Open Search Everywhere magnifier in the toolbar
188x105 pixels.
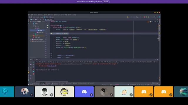point(155,17)
